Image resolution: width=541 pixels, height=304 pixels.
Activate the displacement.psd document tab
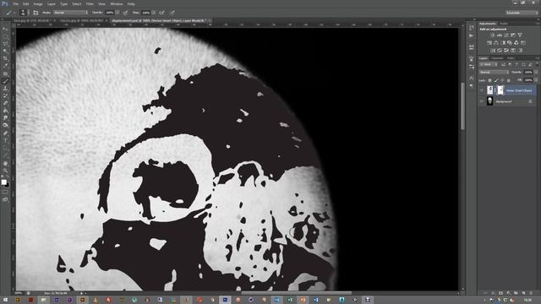click(x=160, y=20)
